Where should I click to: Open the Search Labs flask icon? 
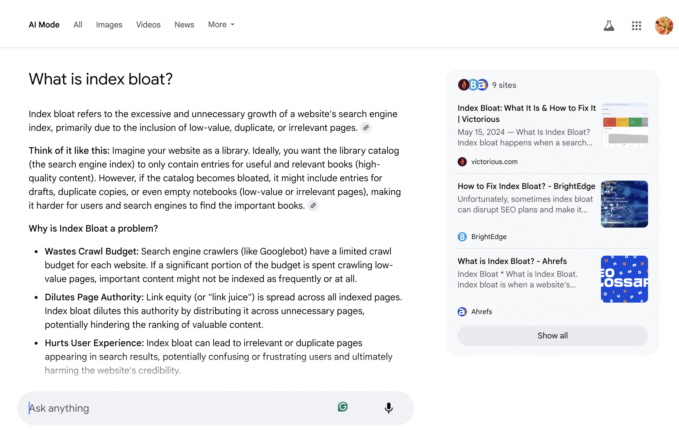pyautogui.click(x=609, y=26)
